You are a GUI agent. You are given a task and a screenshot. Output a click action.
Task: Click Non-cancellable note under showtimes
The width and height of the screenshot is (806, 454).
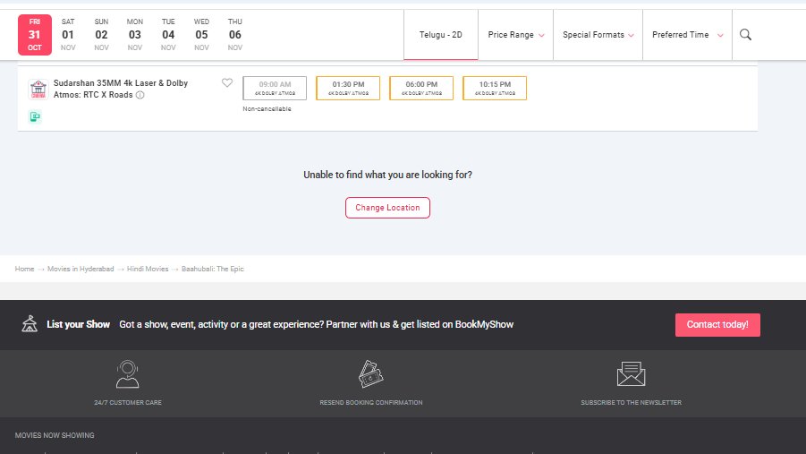click(x=267, y=109)
